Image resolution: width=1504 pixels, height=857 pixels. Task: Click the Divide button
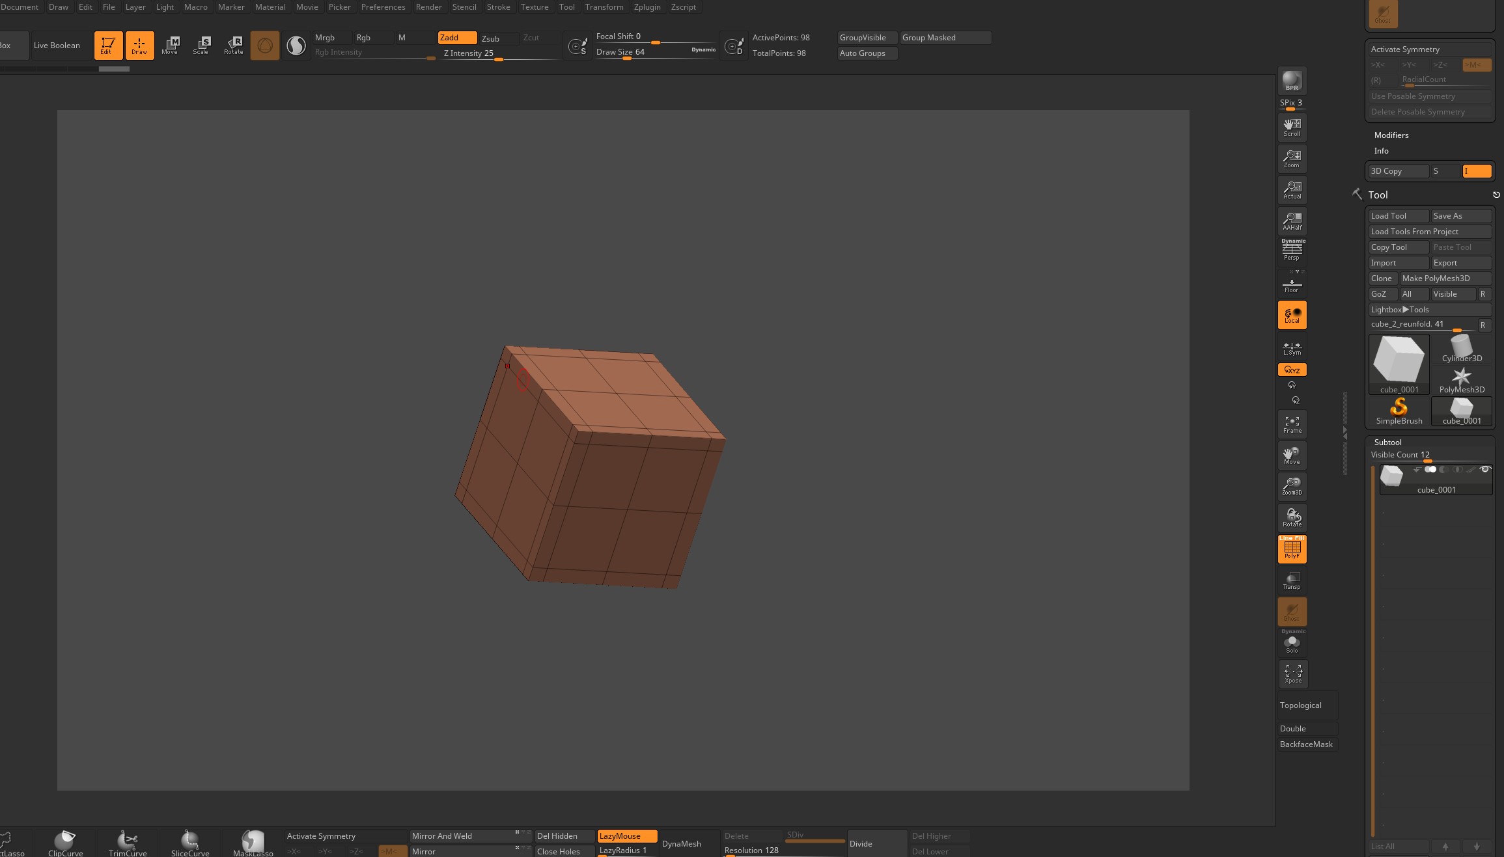click(876, 844)
